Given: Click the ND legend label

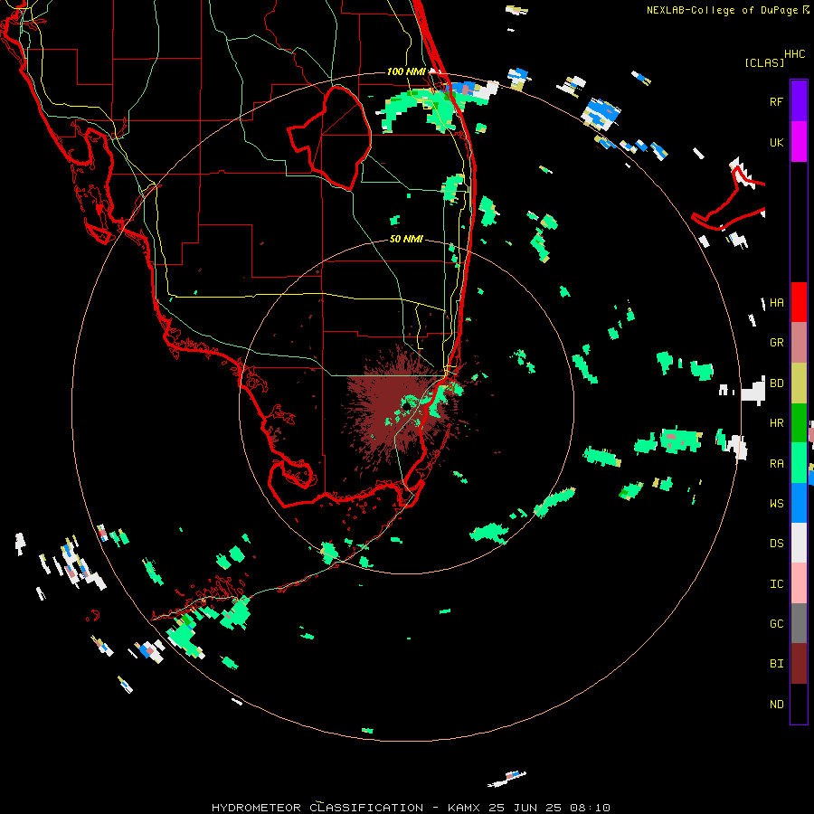Looking at the screenshot, I should pos(776,704).
